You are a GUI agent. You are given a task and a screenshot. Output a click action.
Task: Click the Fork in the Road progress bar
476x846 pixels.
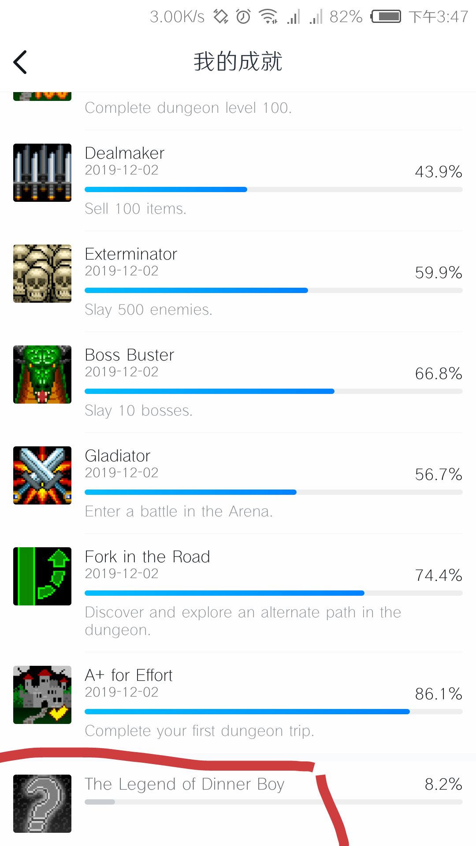[x=274, y=593]
